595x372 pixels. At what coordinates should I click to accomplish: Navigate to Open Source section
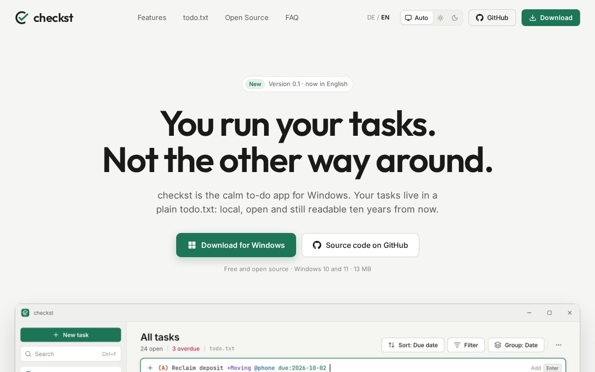pyautogui.click(x=247, y=18)
